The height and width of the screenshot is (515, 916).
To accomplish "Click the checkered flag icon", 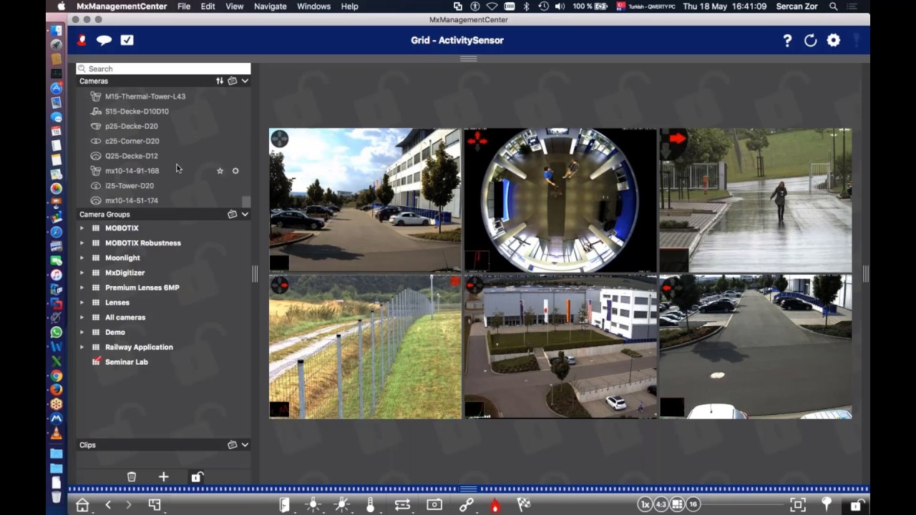I will pyautogui.click(x=524, y=504).
